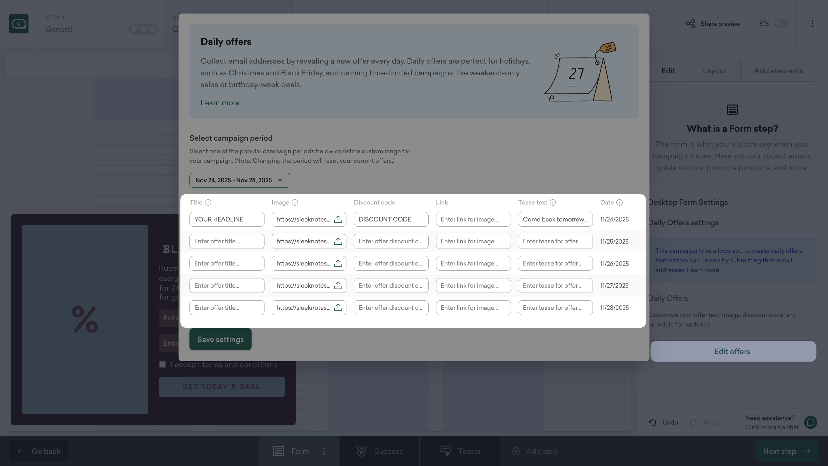Click the info icon beside Date
Image resolution: width=828 pixels, height=466 pixels.
[619, 202]
